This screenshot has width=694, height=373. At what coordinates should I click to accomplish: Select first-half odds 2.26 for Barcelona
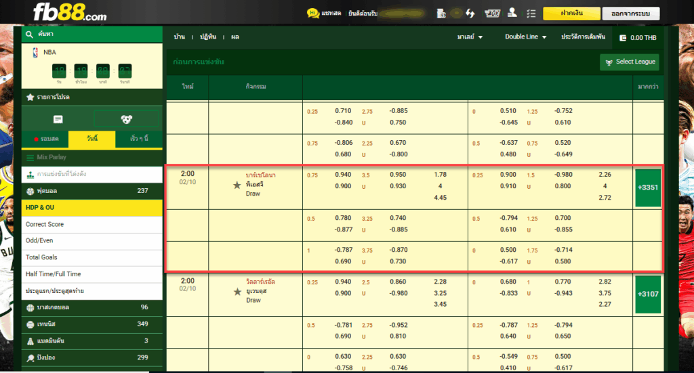pos(605,175)
